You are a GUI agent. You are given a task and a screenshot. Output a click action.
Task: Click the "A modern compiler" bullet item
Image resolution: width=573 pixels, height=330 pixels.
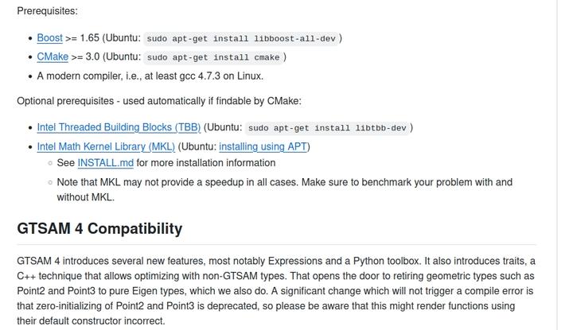coord(150,76)
